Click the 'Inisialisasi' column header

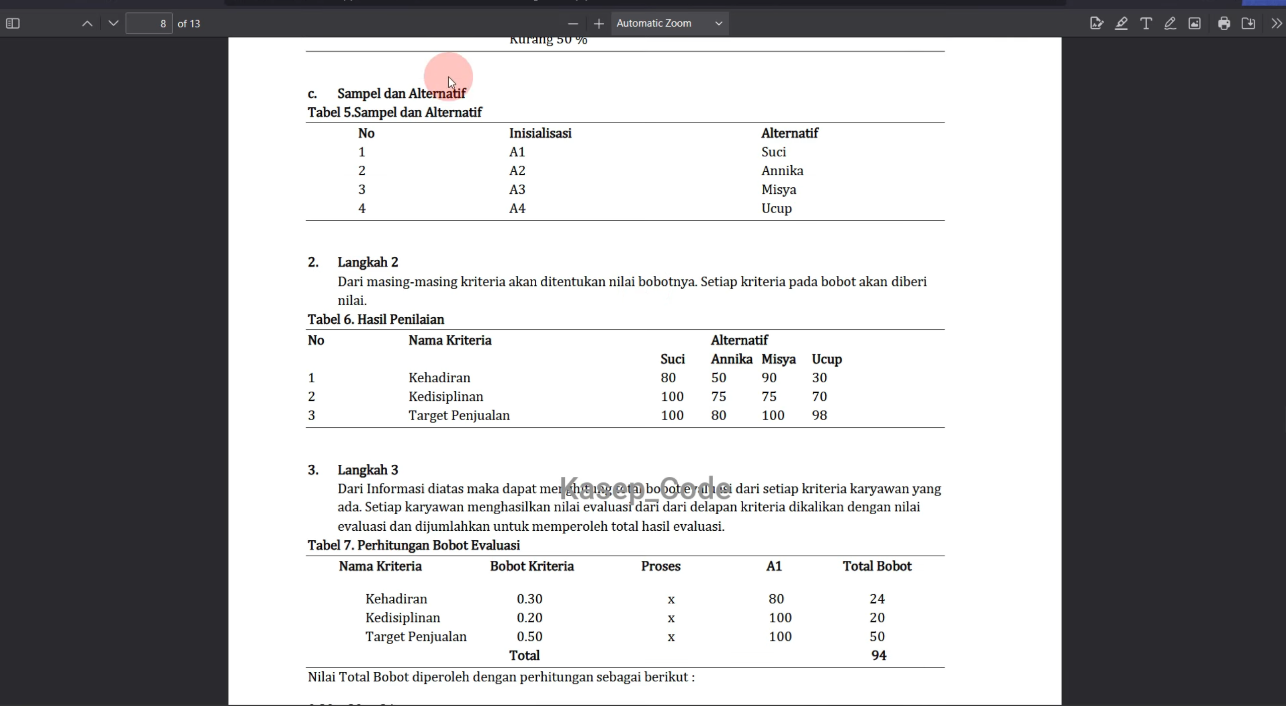pos(540,133)
